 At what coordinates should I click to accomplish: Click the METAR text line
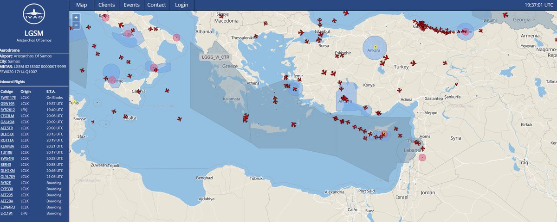(x=34, y=69)
